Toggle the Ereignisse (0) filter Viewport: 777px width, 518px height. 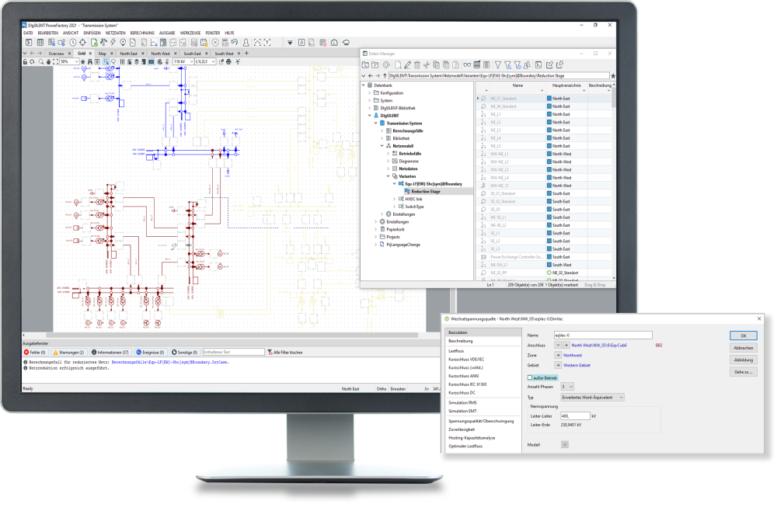coord(150,352)
